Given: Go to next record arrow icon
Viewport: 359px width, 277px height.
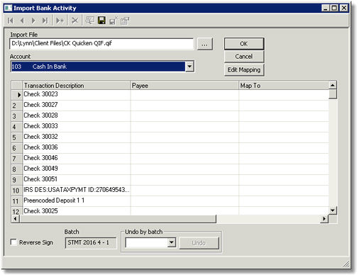Looking at the screenshot, I should [33, 21].
